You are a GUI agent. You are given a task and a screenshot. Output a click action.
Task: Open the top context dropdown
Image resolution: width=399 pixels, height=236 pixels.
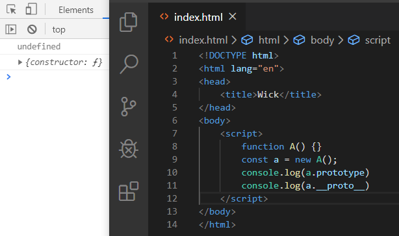tap(58, 30)
